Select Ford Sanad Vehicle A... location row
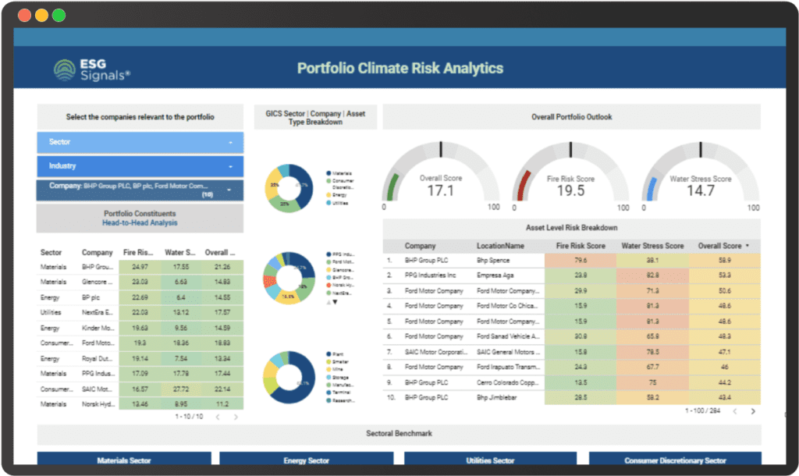 pyautogui.click(x=571, y=336)
